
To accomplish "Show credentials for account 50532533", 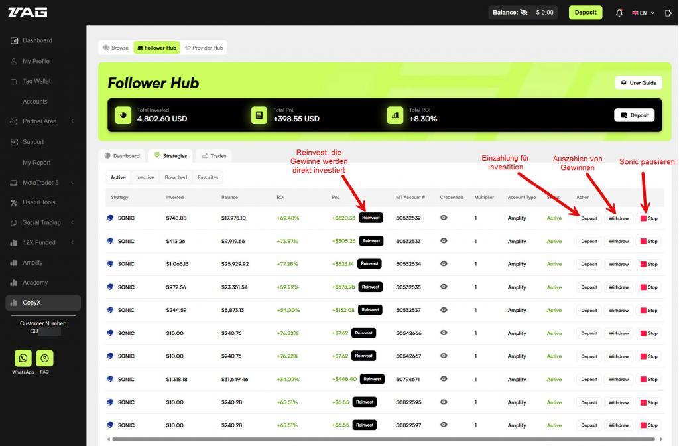I will [444, 241].
